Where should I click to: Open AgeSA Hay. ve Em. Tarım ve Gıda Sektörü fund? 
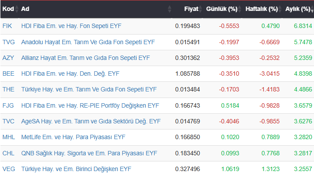91,121
